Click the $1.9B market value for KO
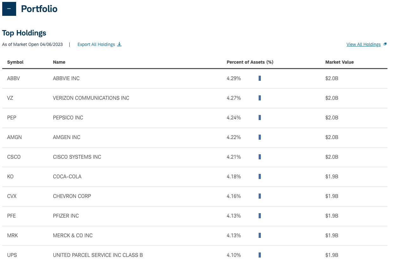The height and width of the screenshot is (261, 409). point(332,176)
